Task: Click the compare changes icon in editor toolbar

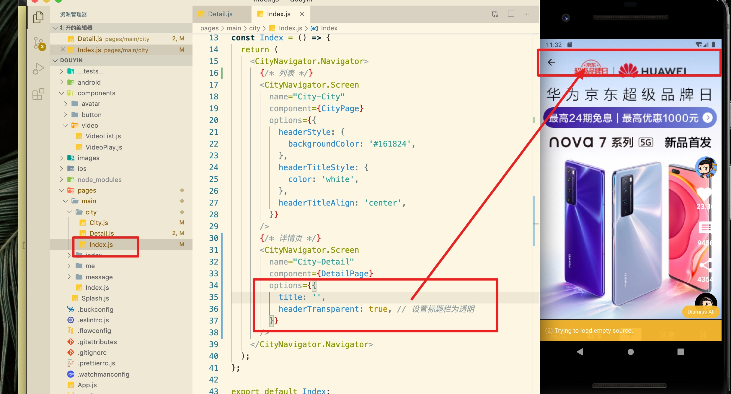Action: (495, 14)
